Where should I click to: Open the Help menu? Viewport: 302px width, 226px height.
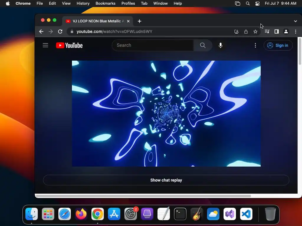178,4
